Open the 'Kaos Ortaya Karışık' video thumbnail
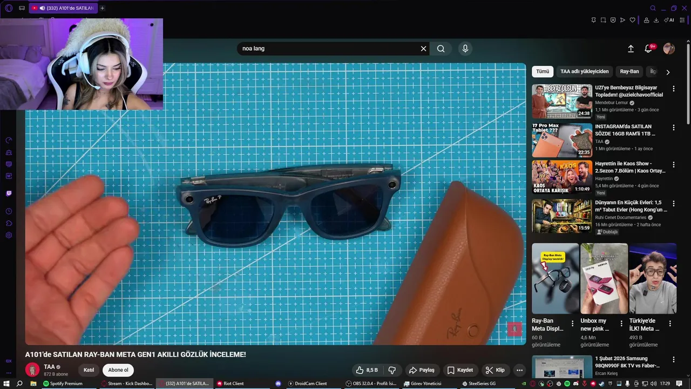Image resolution: width=691 pixels, height=389 pixels. click(x=562, y=177)
